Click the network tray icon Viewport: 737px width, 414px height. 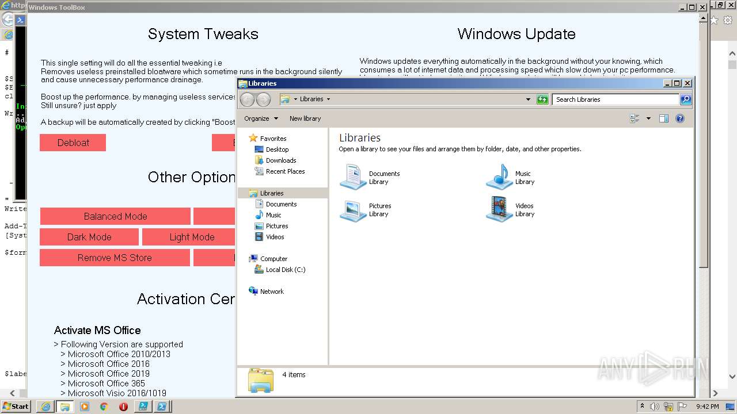[668, 407]
